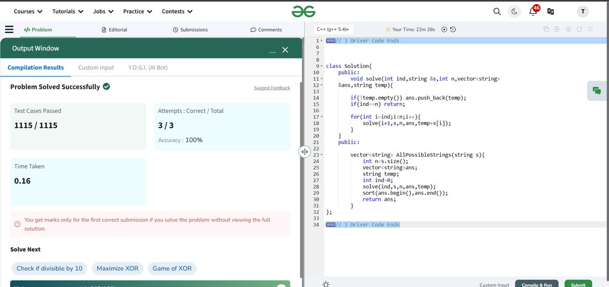Expand the Courses dropdown menu
Screen dimensions: 609x287
tap(28, 11)
